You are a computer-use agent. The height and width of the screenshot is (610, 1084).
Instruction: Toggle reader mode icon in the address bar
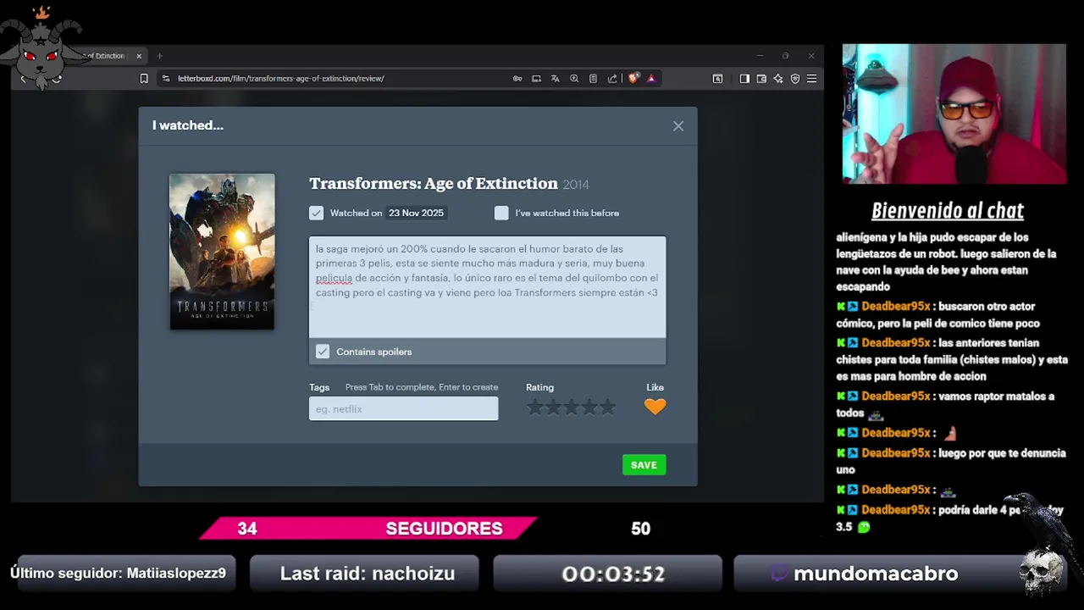point(593,79)
